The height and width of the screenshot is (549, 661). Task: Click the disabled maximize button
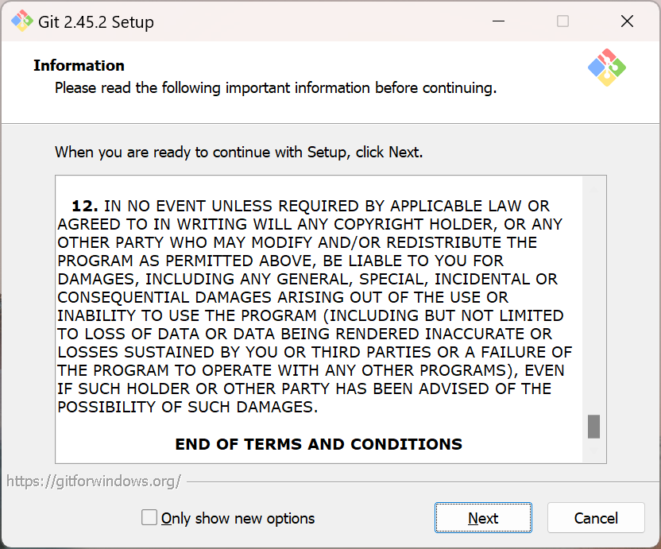pos(562,21)
